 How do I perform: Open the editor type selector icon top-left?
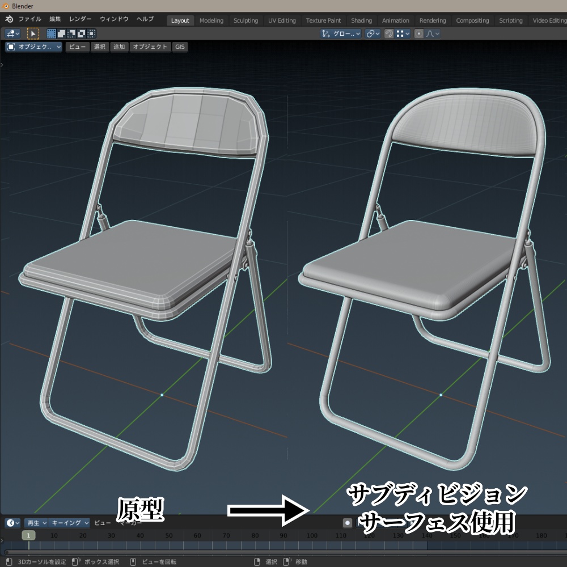click(11, 33)
